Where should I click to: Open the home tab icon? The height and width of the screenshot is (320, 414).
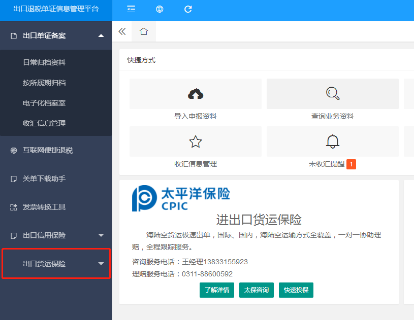[x=144, y=31]
